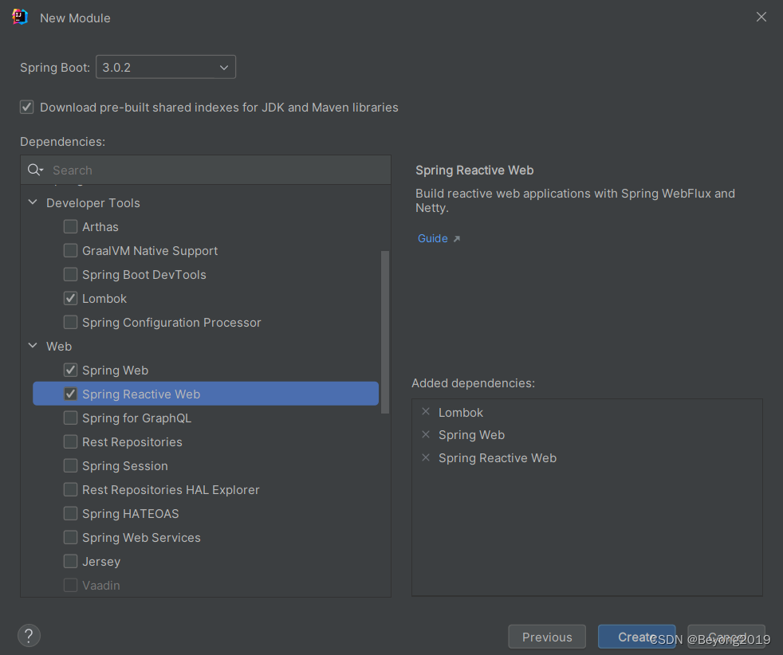Click Lombok text in added dependencies

[x=460, y=413]
